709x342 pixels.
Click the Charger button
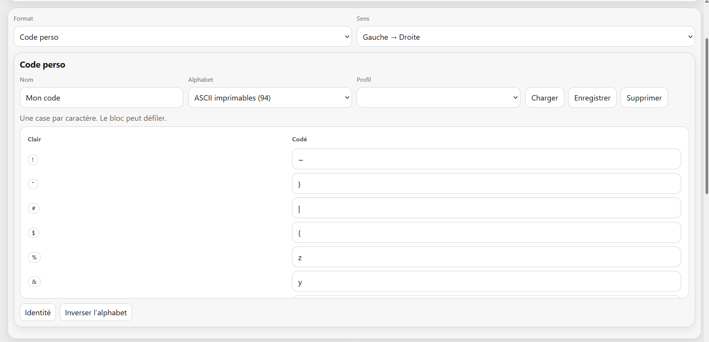pos(544,97)
